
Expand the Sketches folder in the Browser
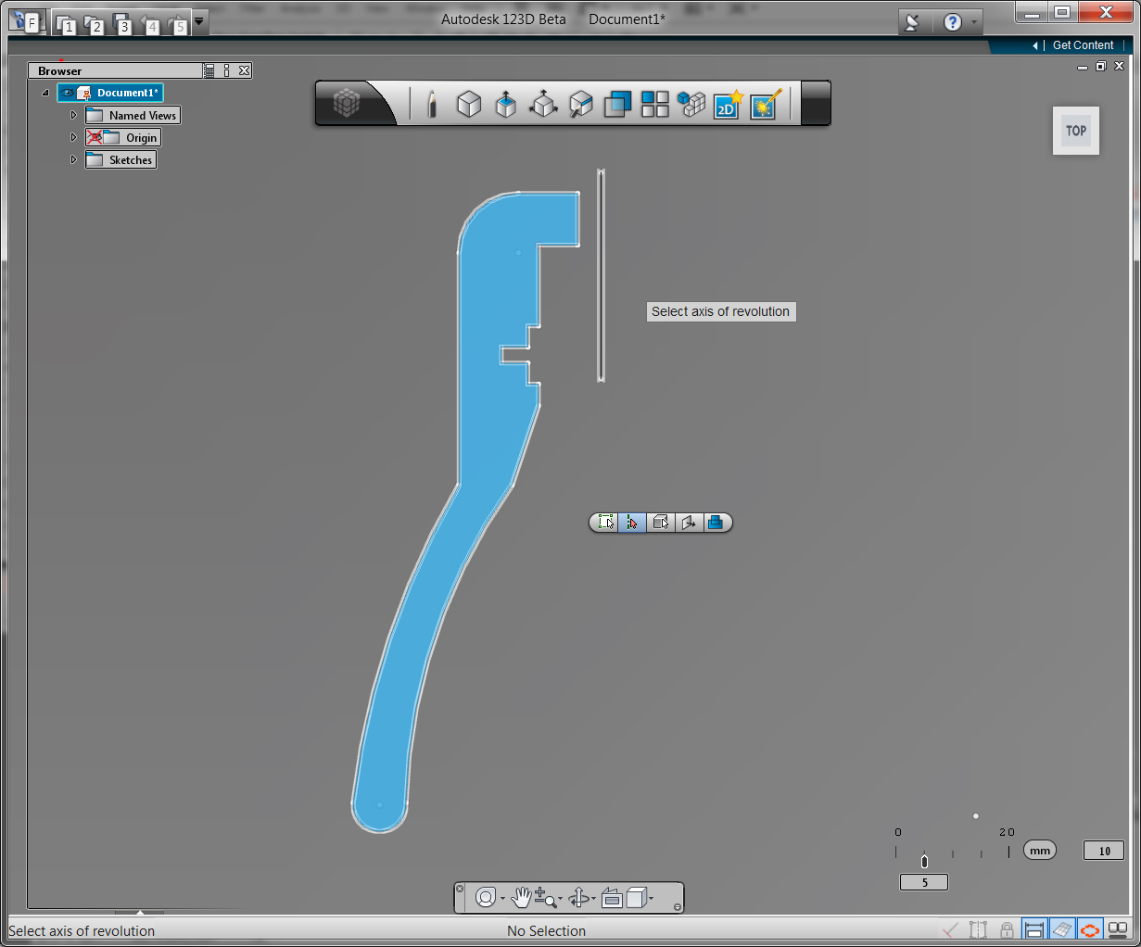[74, 159]
